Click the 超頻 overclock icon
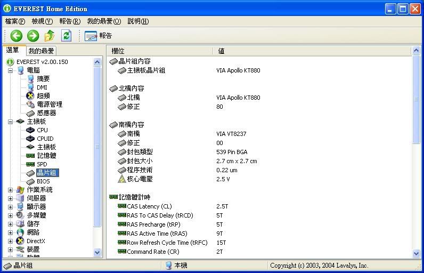 [30, 96]
